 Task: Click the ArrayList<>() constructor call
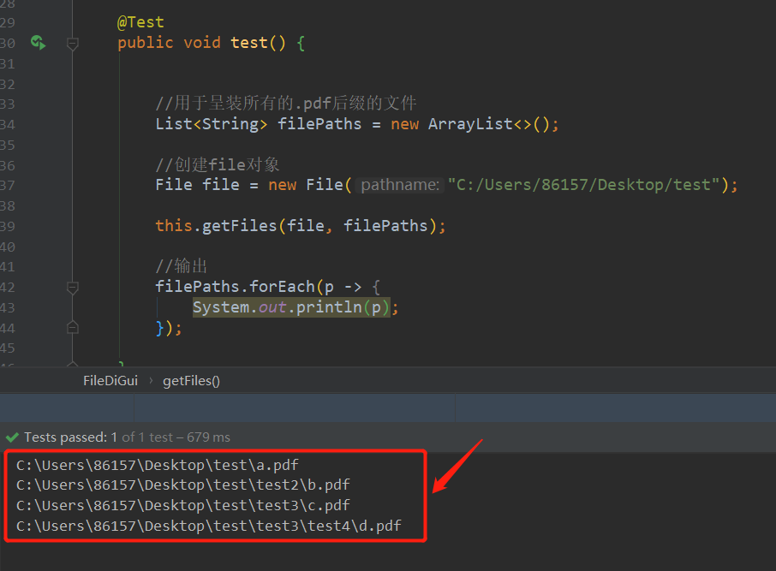pyautogui.click(x=488, y=123)
